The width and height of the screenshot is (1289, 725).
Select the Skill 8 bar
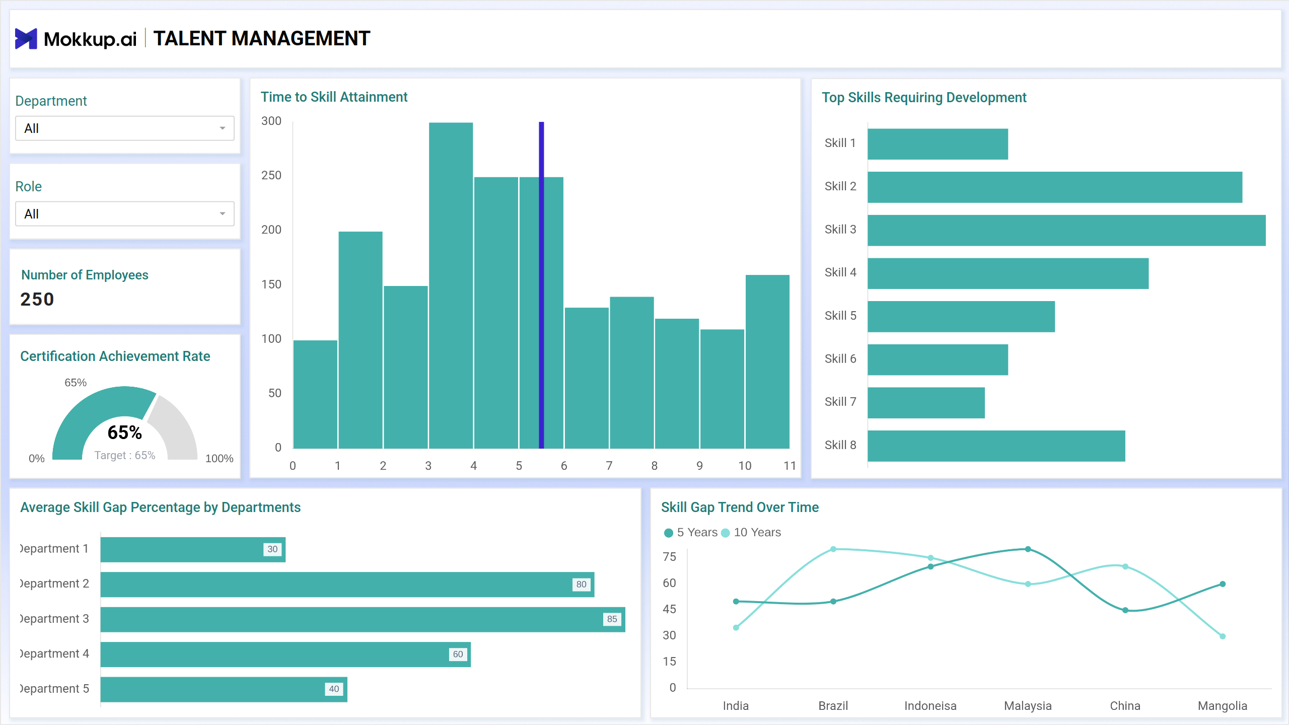996,446
